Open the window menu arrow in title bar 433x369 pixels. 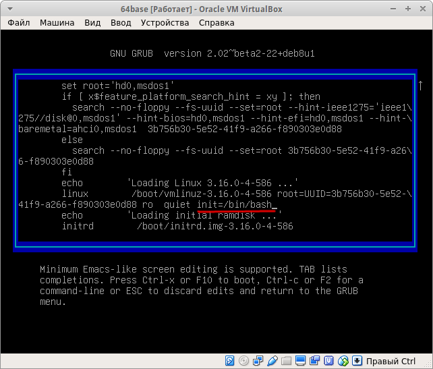click(10, 9)
